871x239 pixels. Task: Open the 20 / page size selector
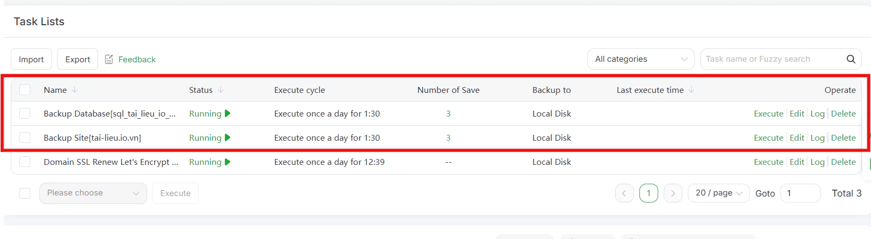pos(719,193)
